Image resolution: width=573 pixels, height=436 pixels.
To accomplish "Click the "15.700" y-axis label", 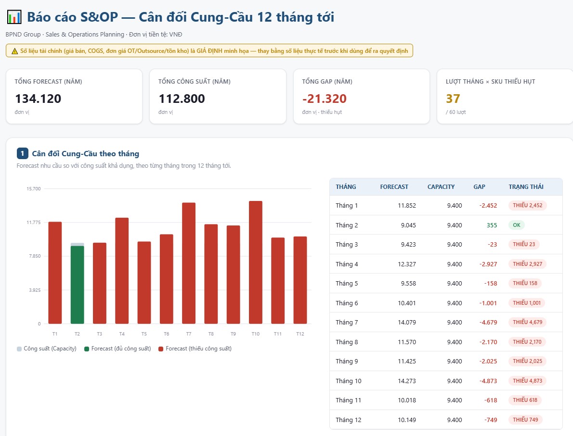I will click(34, 188).
